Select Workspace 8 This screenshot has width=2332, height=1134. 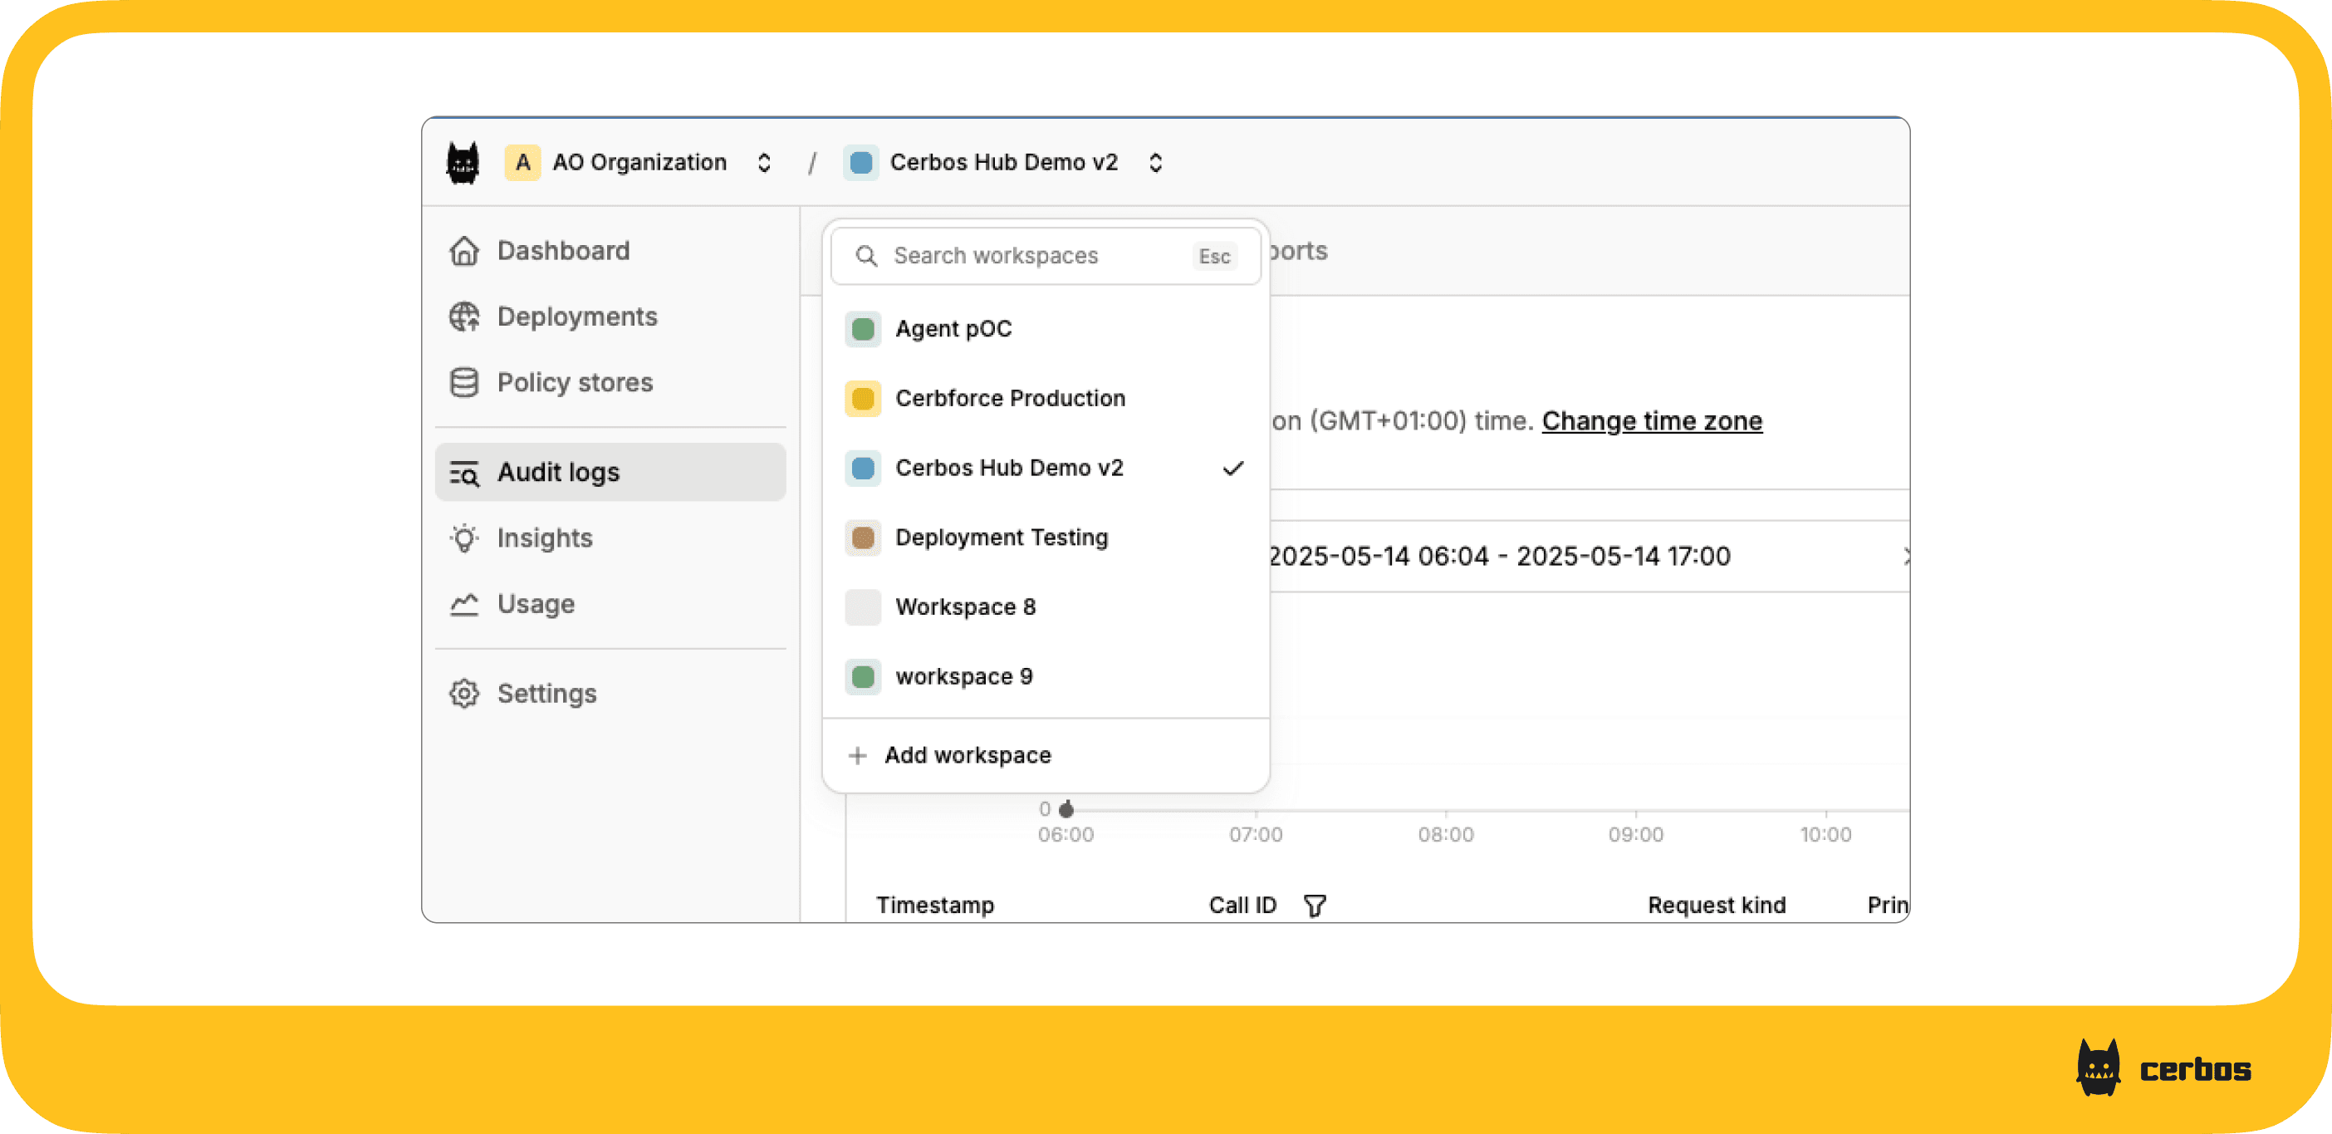tap(1046, 606)
